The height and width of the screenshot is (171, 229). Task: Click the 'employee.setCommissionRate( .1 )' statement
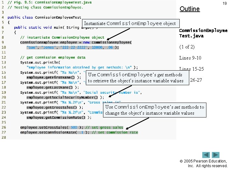[x=55, y=132]
